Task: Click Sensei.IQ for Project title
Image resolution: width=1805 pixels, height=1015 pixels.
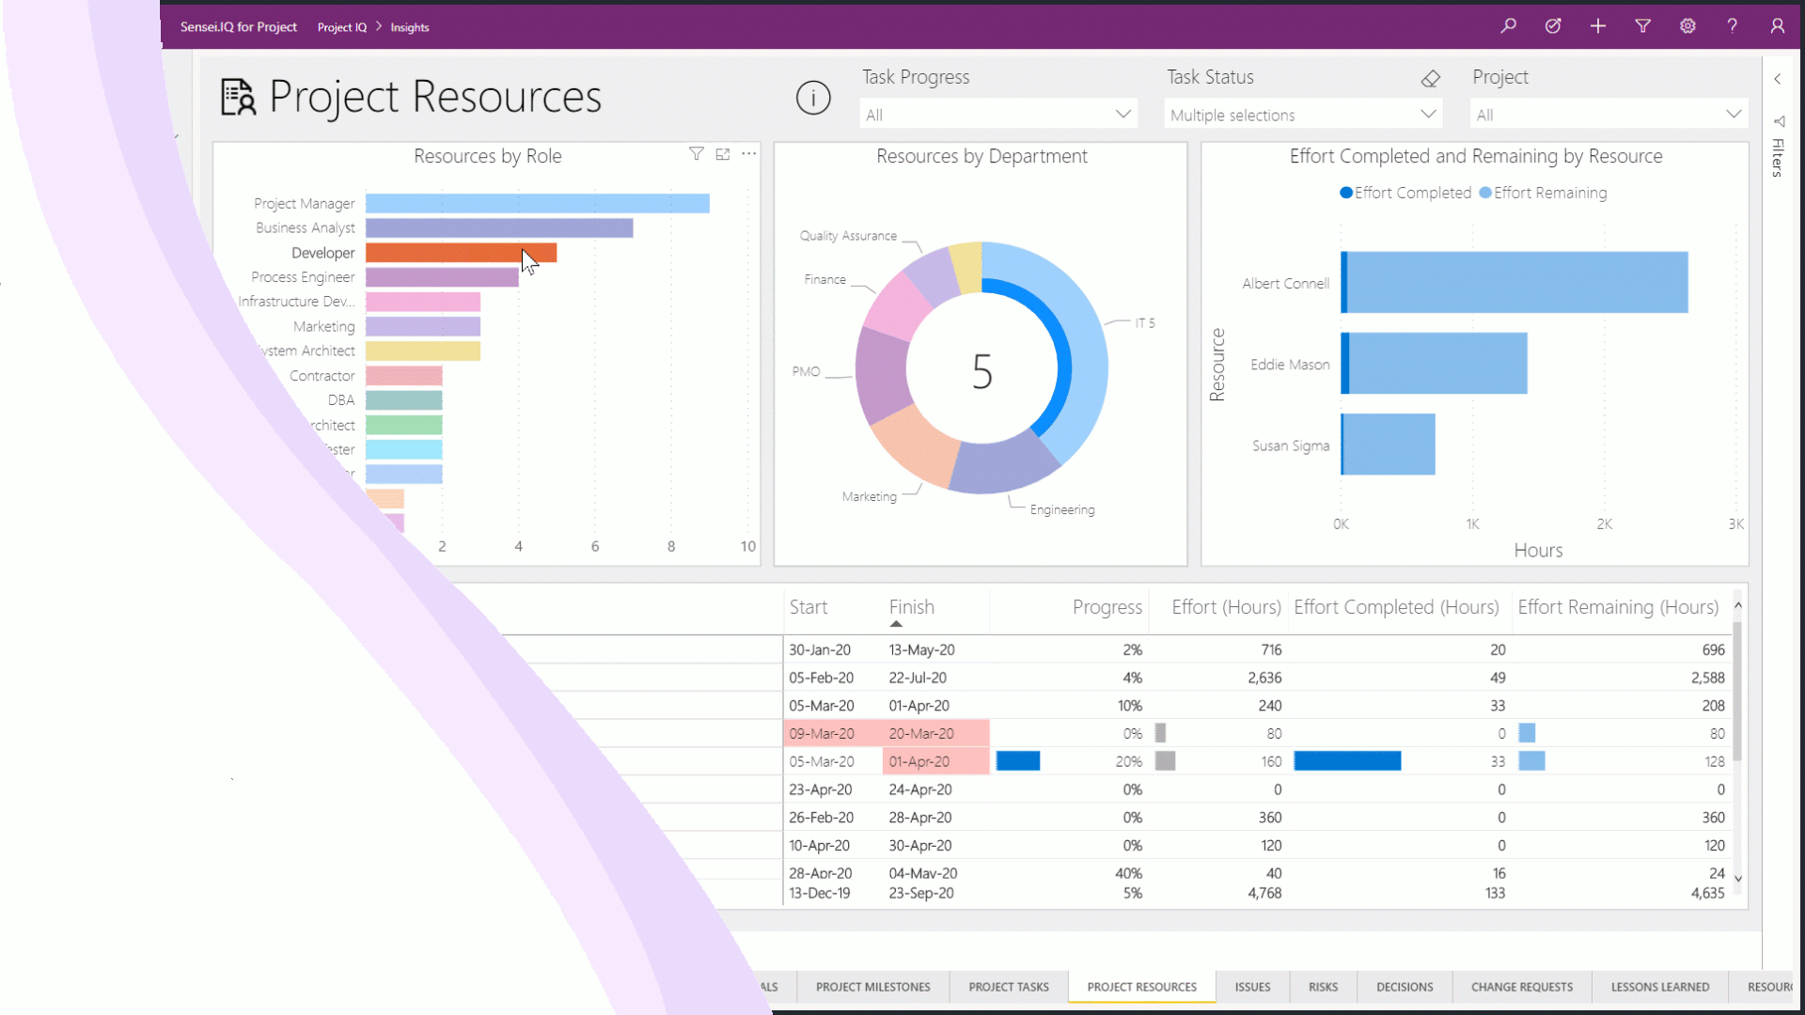Action: pyautogui.click(x=239, y=26)
